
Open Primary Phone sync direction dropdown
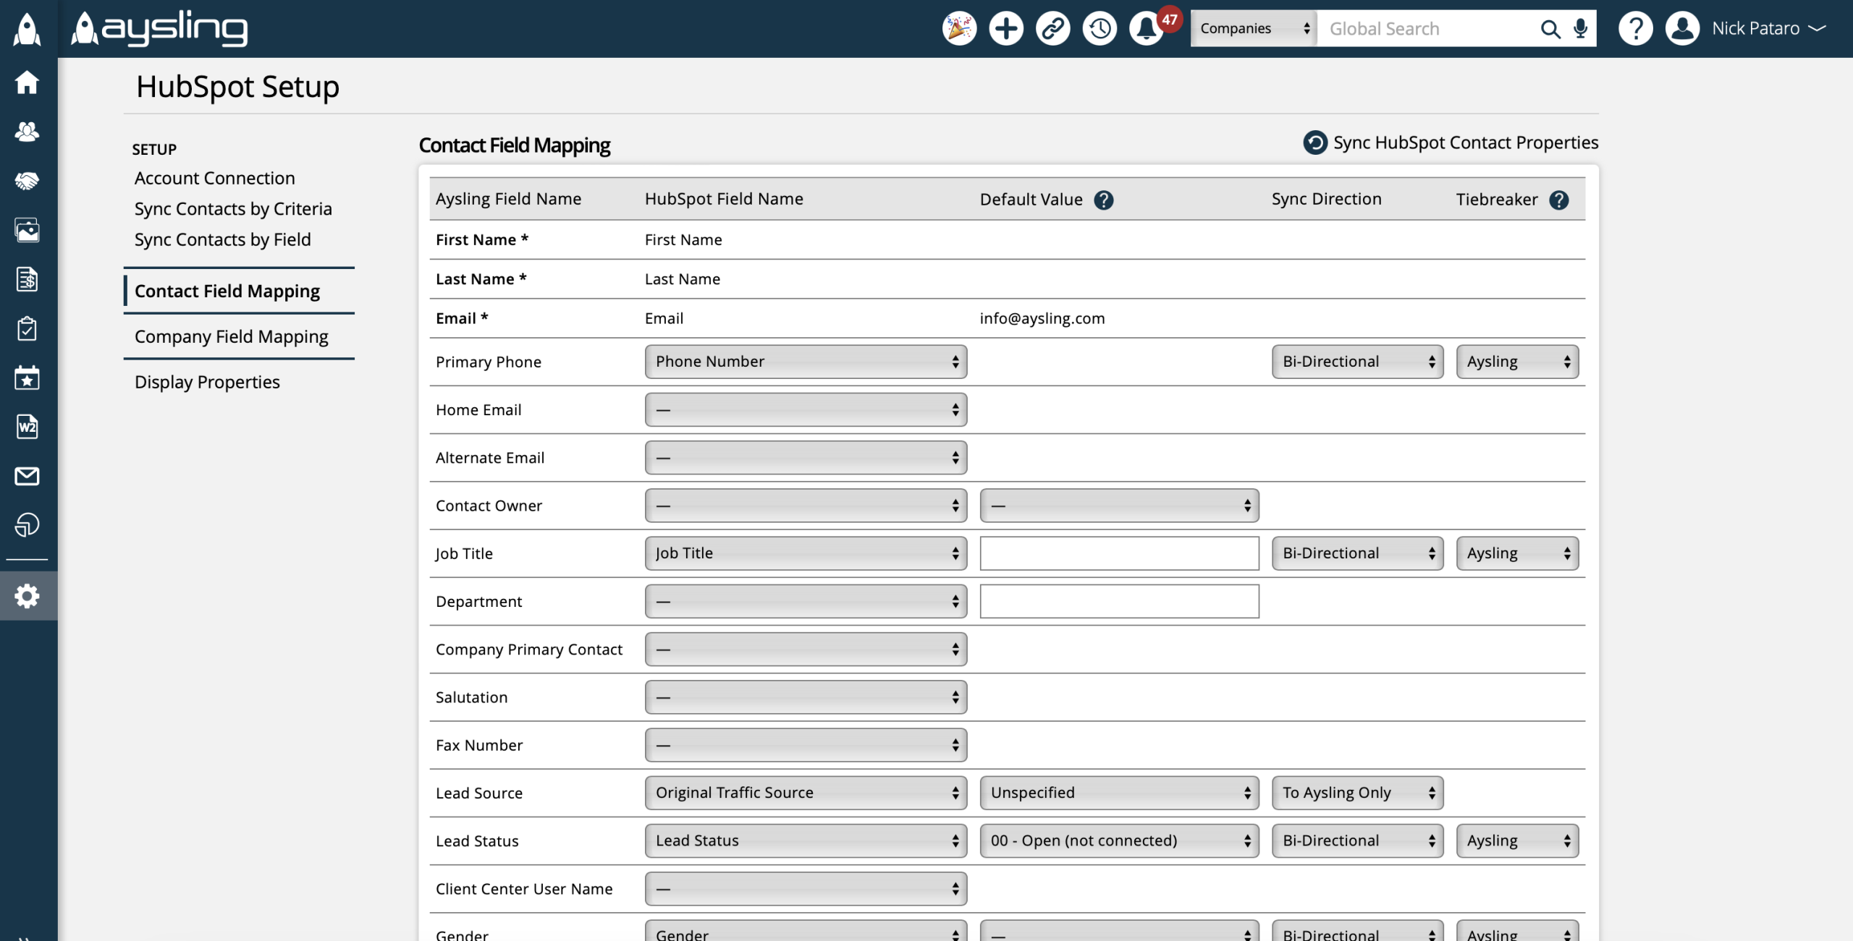pos(1357,362)
